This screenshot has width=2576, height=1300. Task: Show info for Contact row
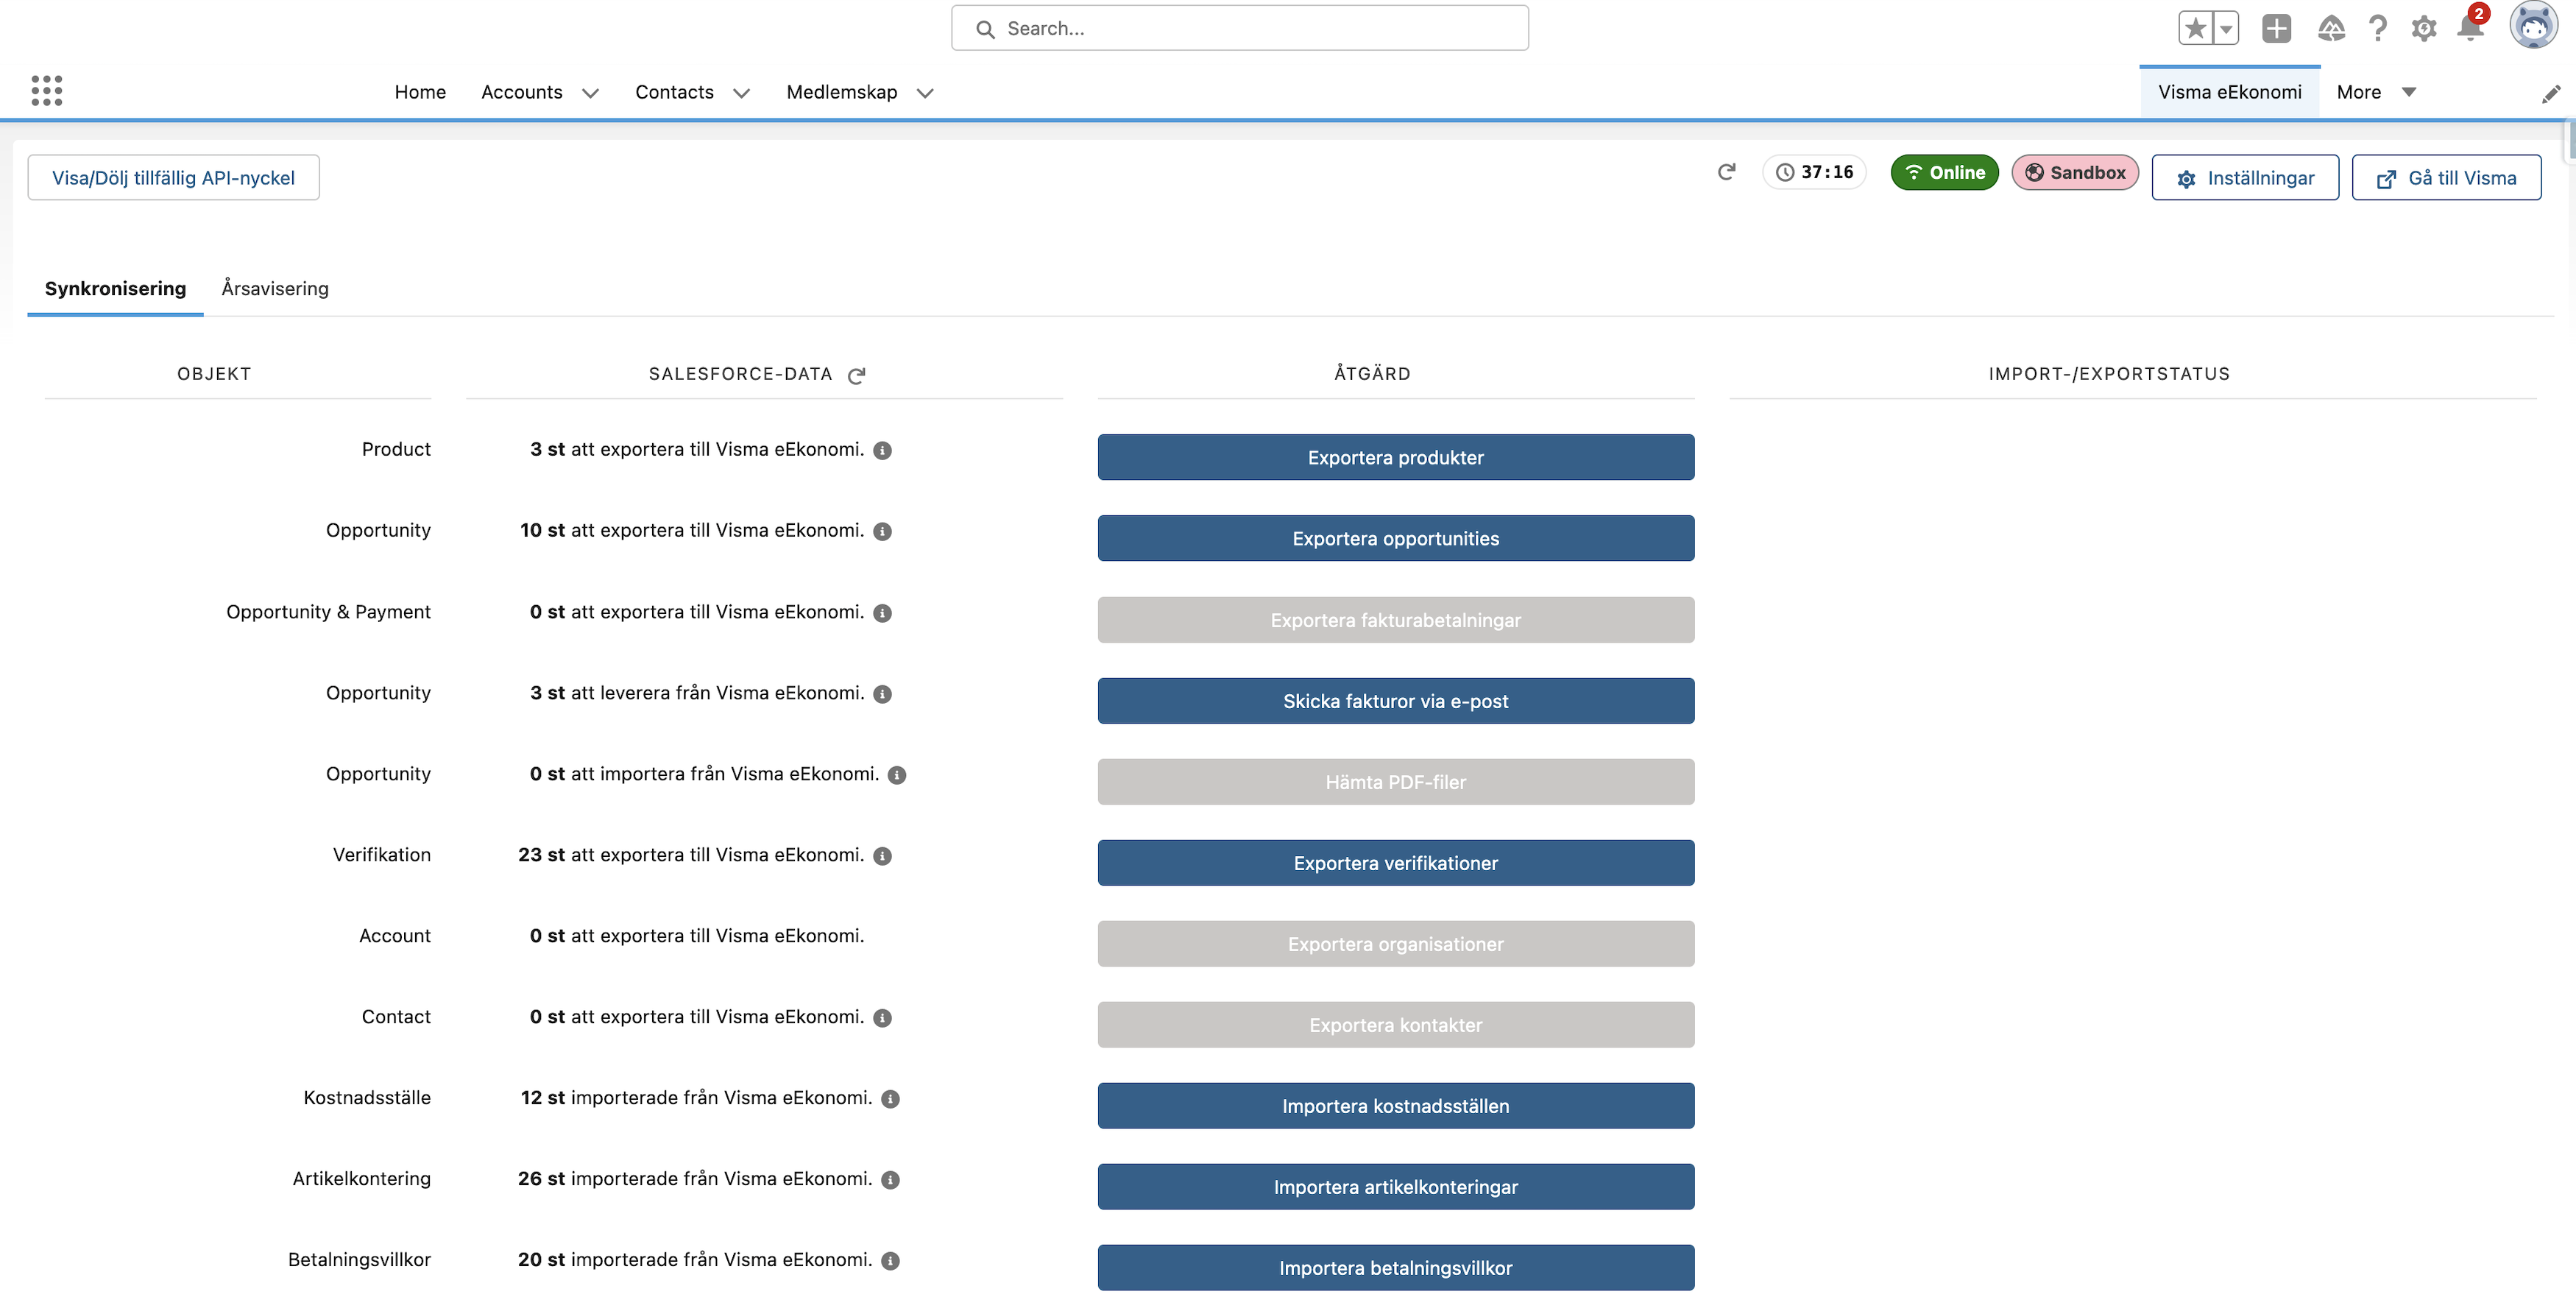[x=882, y=1018]
